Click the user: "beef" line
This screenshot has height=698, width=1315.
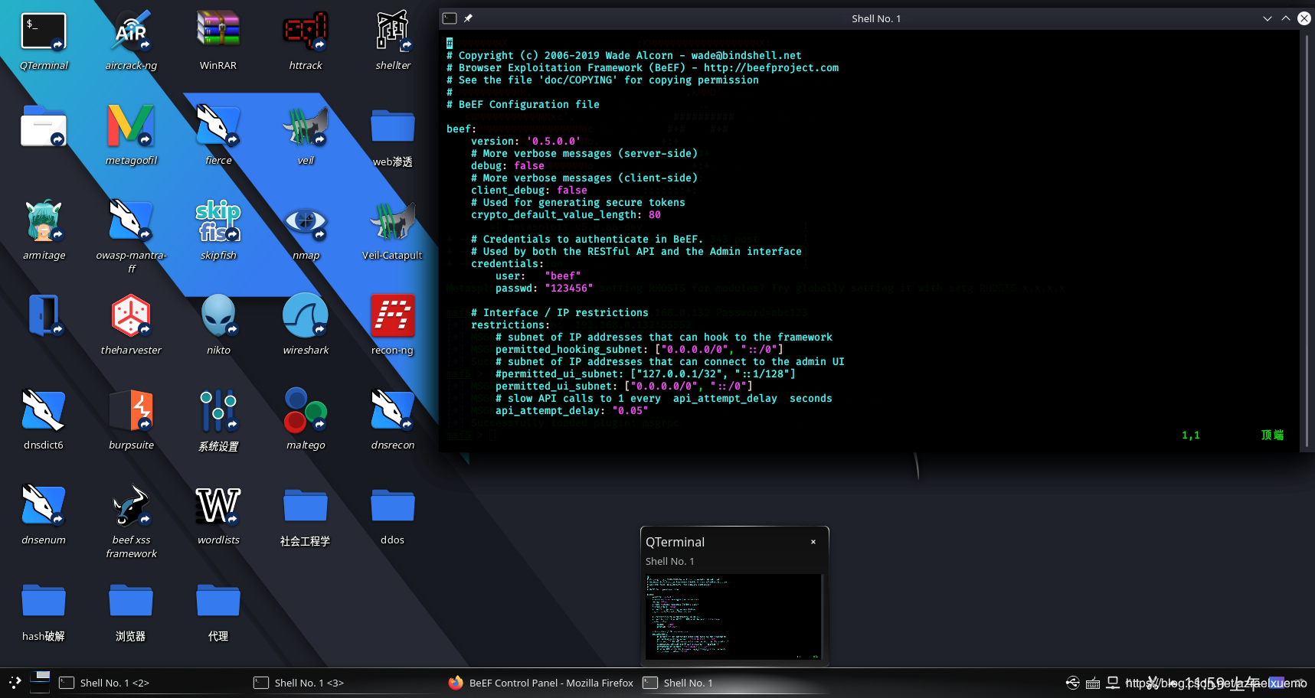tap(538, 276)
